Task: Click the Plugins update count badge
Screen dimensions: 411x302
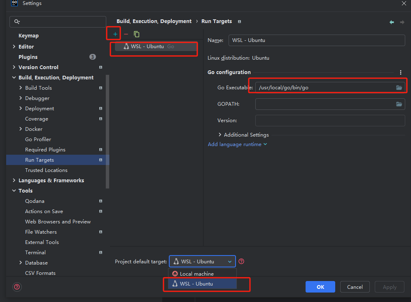Action: click(93, 57)
